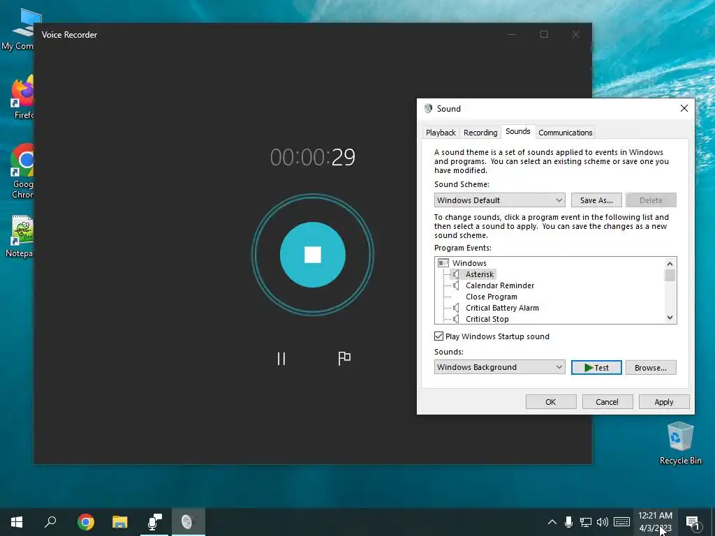The image size is (715, 536).
Task: Select the Calendar Reminder event
Action: [x=500, y=285]
